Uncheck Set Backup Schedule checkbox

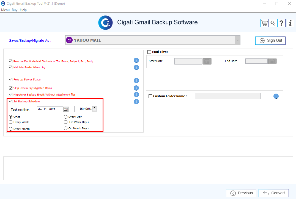(x=10, y=102)
